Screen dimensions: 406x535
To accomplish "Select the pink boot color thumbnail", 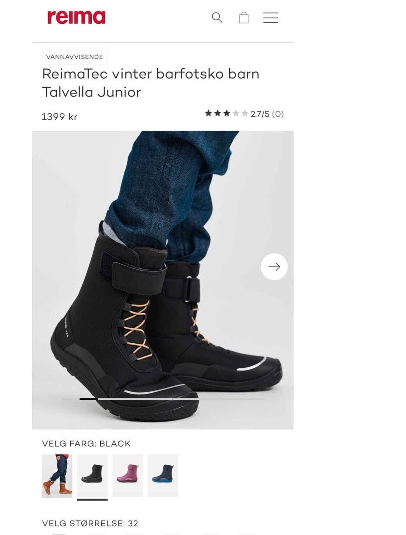I will tap(128, 476).
